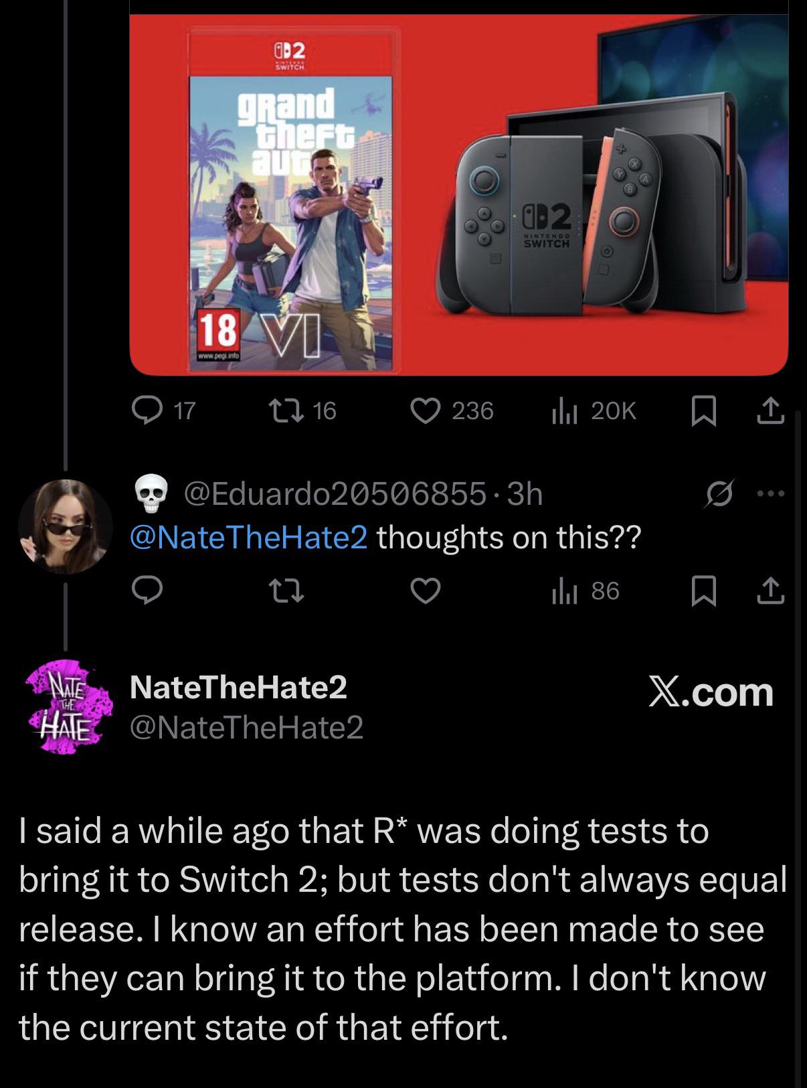Share Eduardo20506855's reply
Viewport: 807px width, 1088px height.
click(771, 591)
